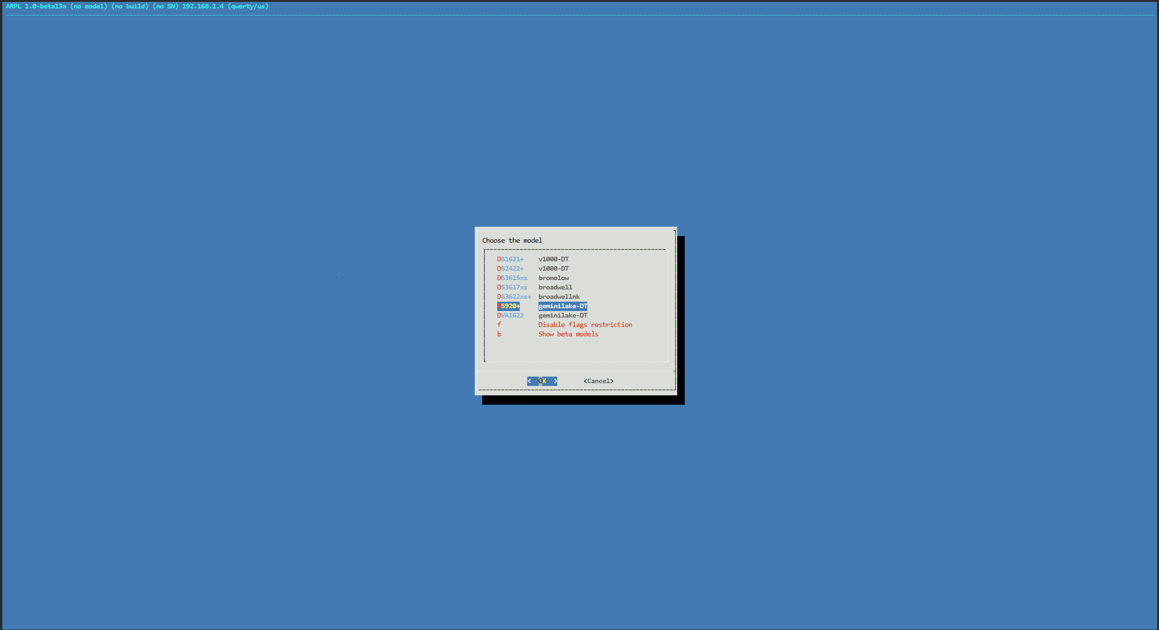Image resolution: width=1159 pixels, height=630 pixels.
Task: Click the 'broadwell' platform text
Action: (x=555, y=287)
